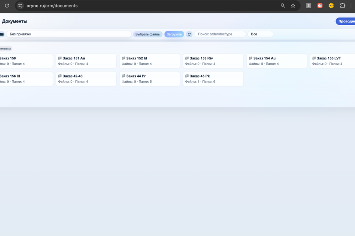
Task: Focus the 'Поиск: order/doc/type' search field
Action: (220, 34)
